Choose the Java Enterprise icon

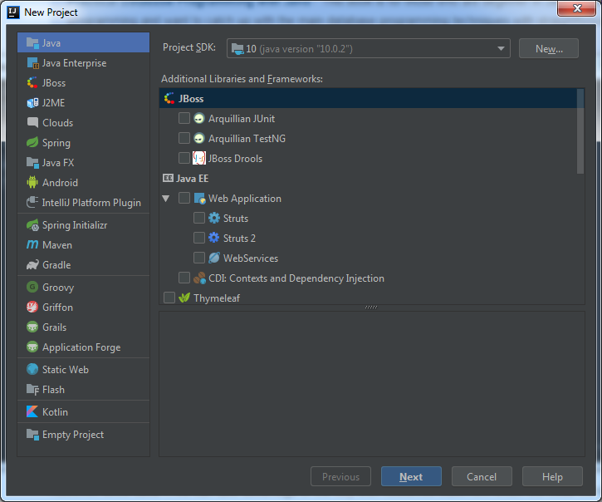[32, 63]
